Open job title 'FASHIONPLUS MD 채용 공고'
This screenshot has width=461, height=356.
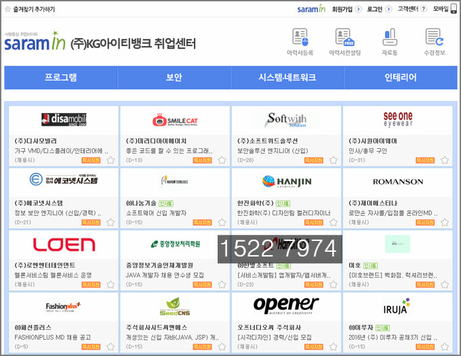(x=53, y=338)
